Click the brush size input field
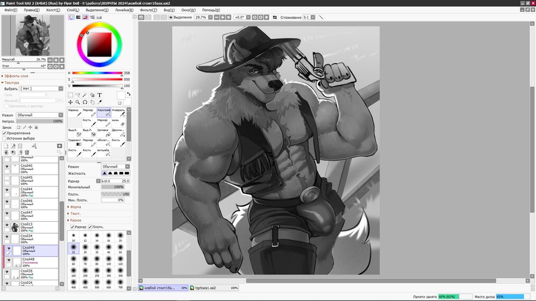This screenshot has height=301, width=536. pyautogui.click(x=116, y=181)
